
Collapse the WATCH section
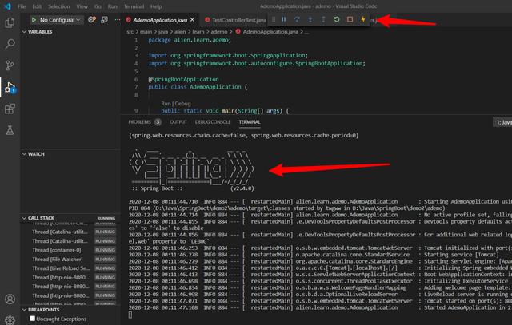24,154
